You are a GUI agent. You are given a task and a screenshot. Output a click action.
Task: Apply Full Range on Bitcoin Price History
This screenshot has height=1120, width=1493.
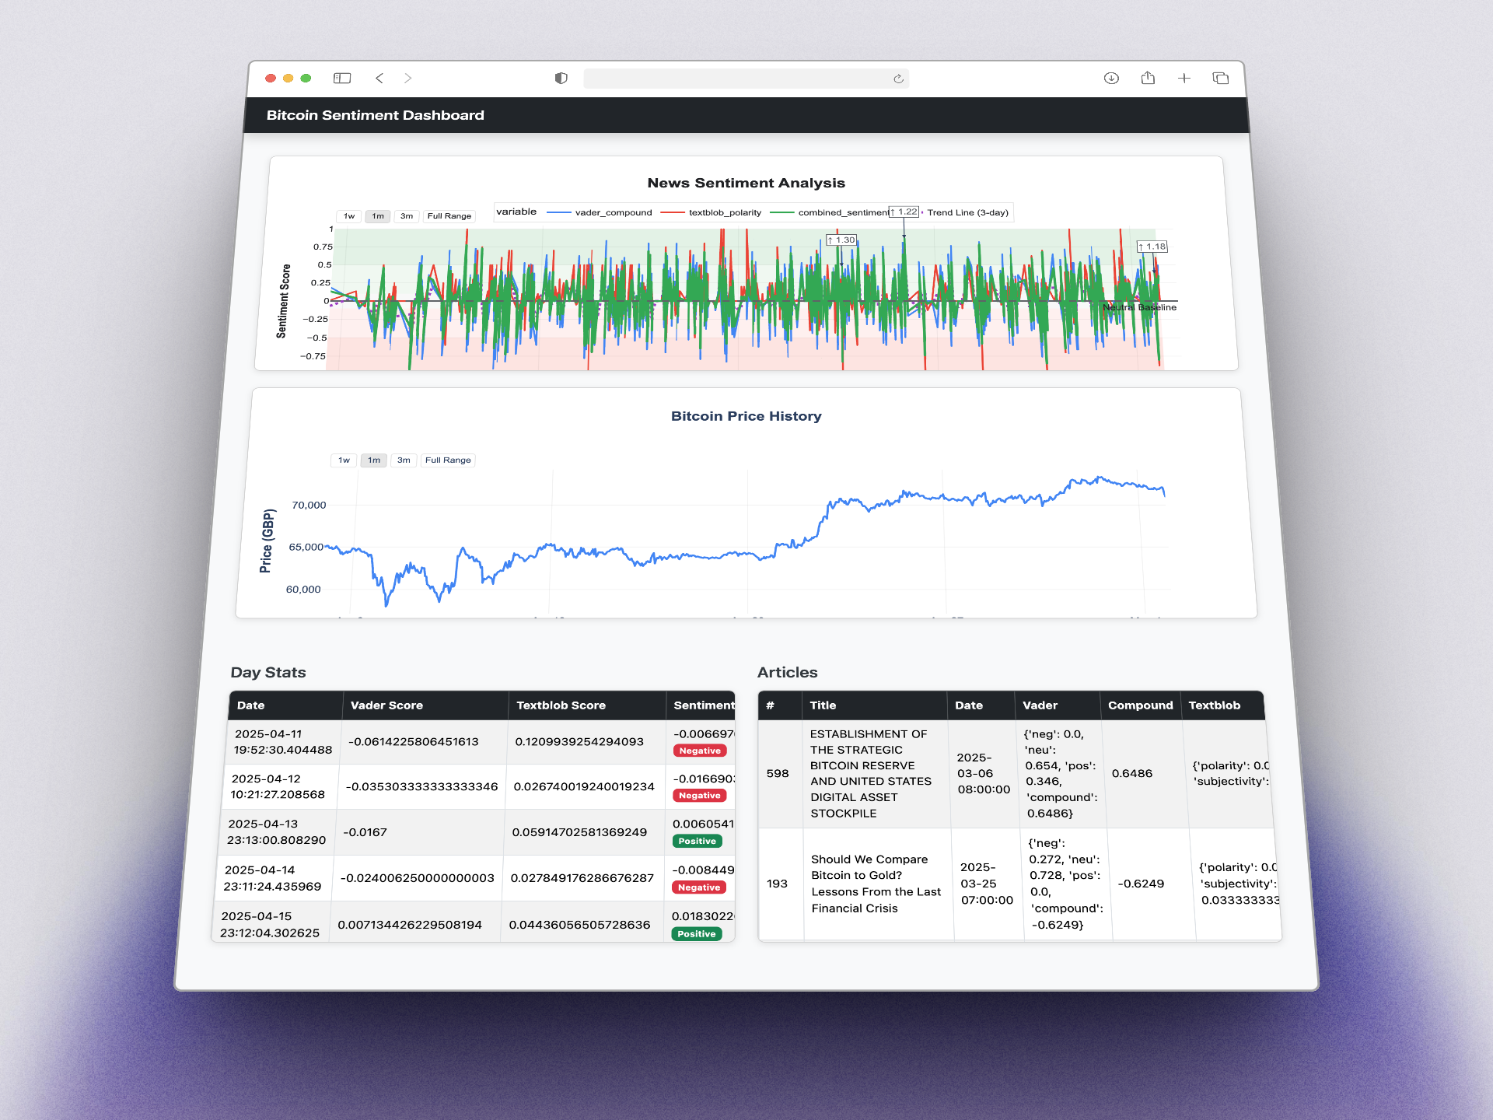(448, 460)
